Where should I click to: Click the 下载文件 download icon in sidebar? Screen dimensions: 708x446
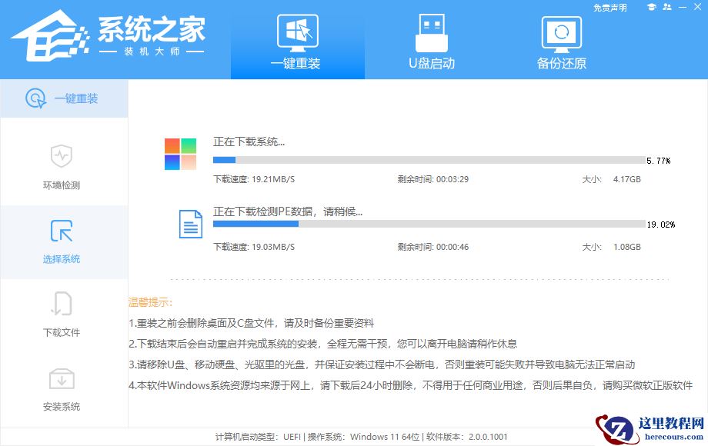(63, 305)
